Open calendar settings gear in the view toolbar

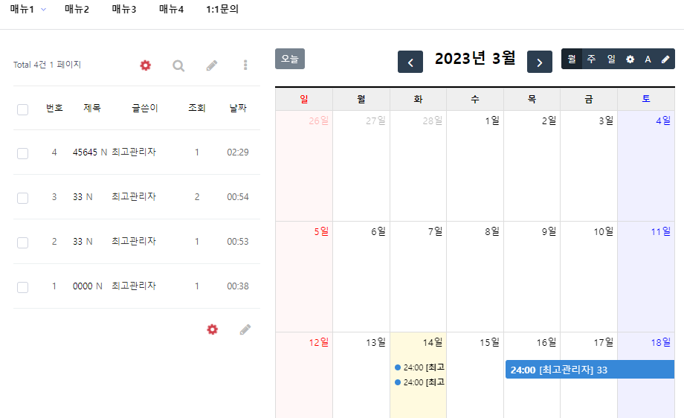coord(630,60)
